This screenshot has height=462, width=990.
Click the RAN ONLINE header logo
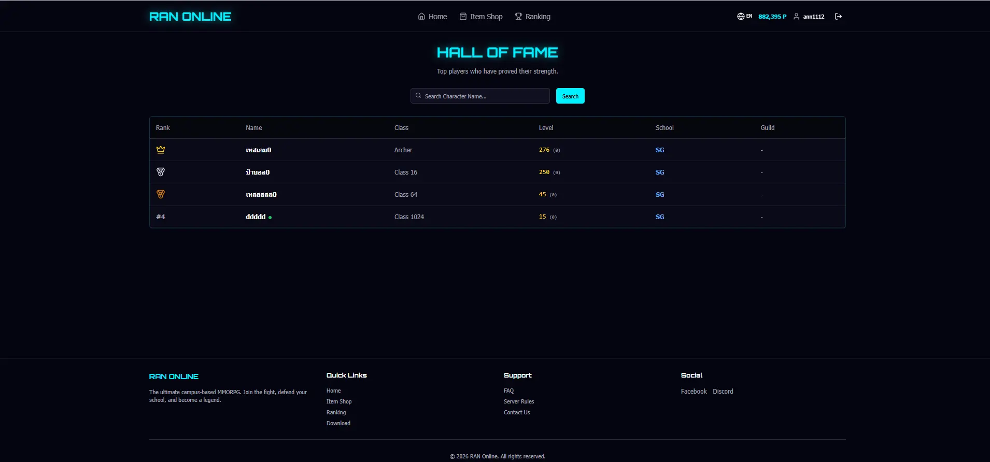[x=190, y=17]
